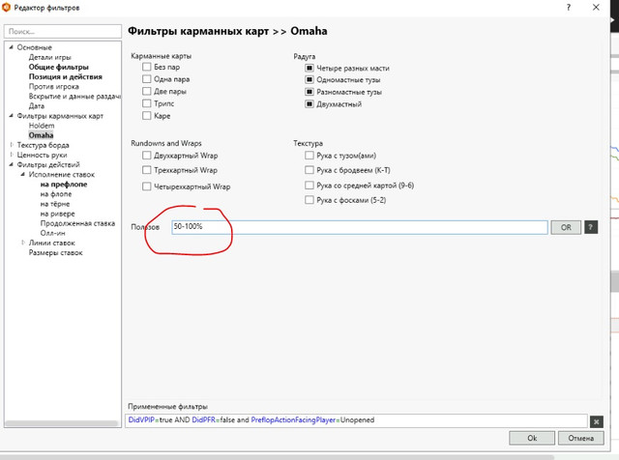This screenshot has height=460, width=619.
Task: Open на префлопе bet filters
Action: (x=64, y=185)
